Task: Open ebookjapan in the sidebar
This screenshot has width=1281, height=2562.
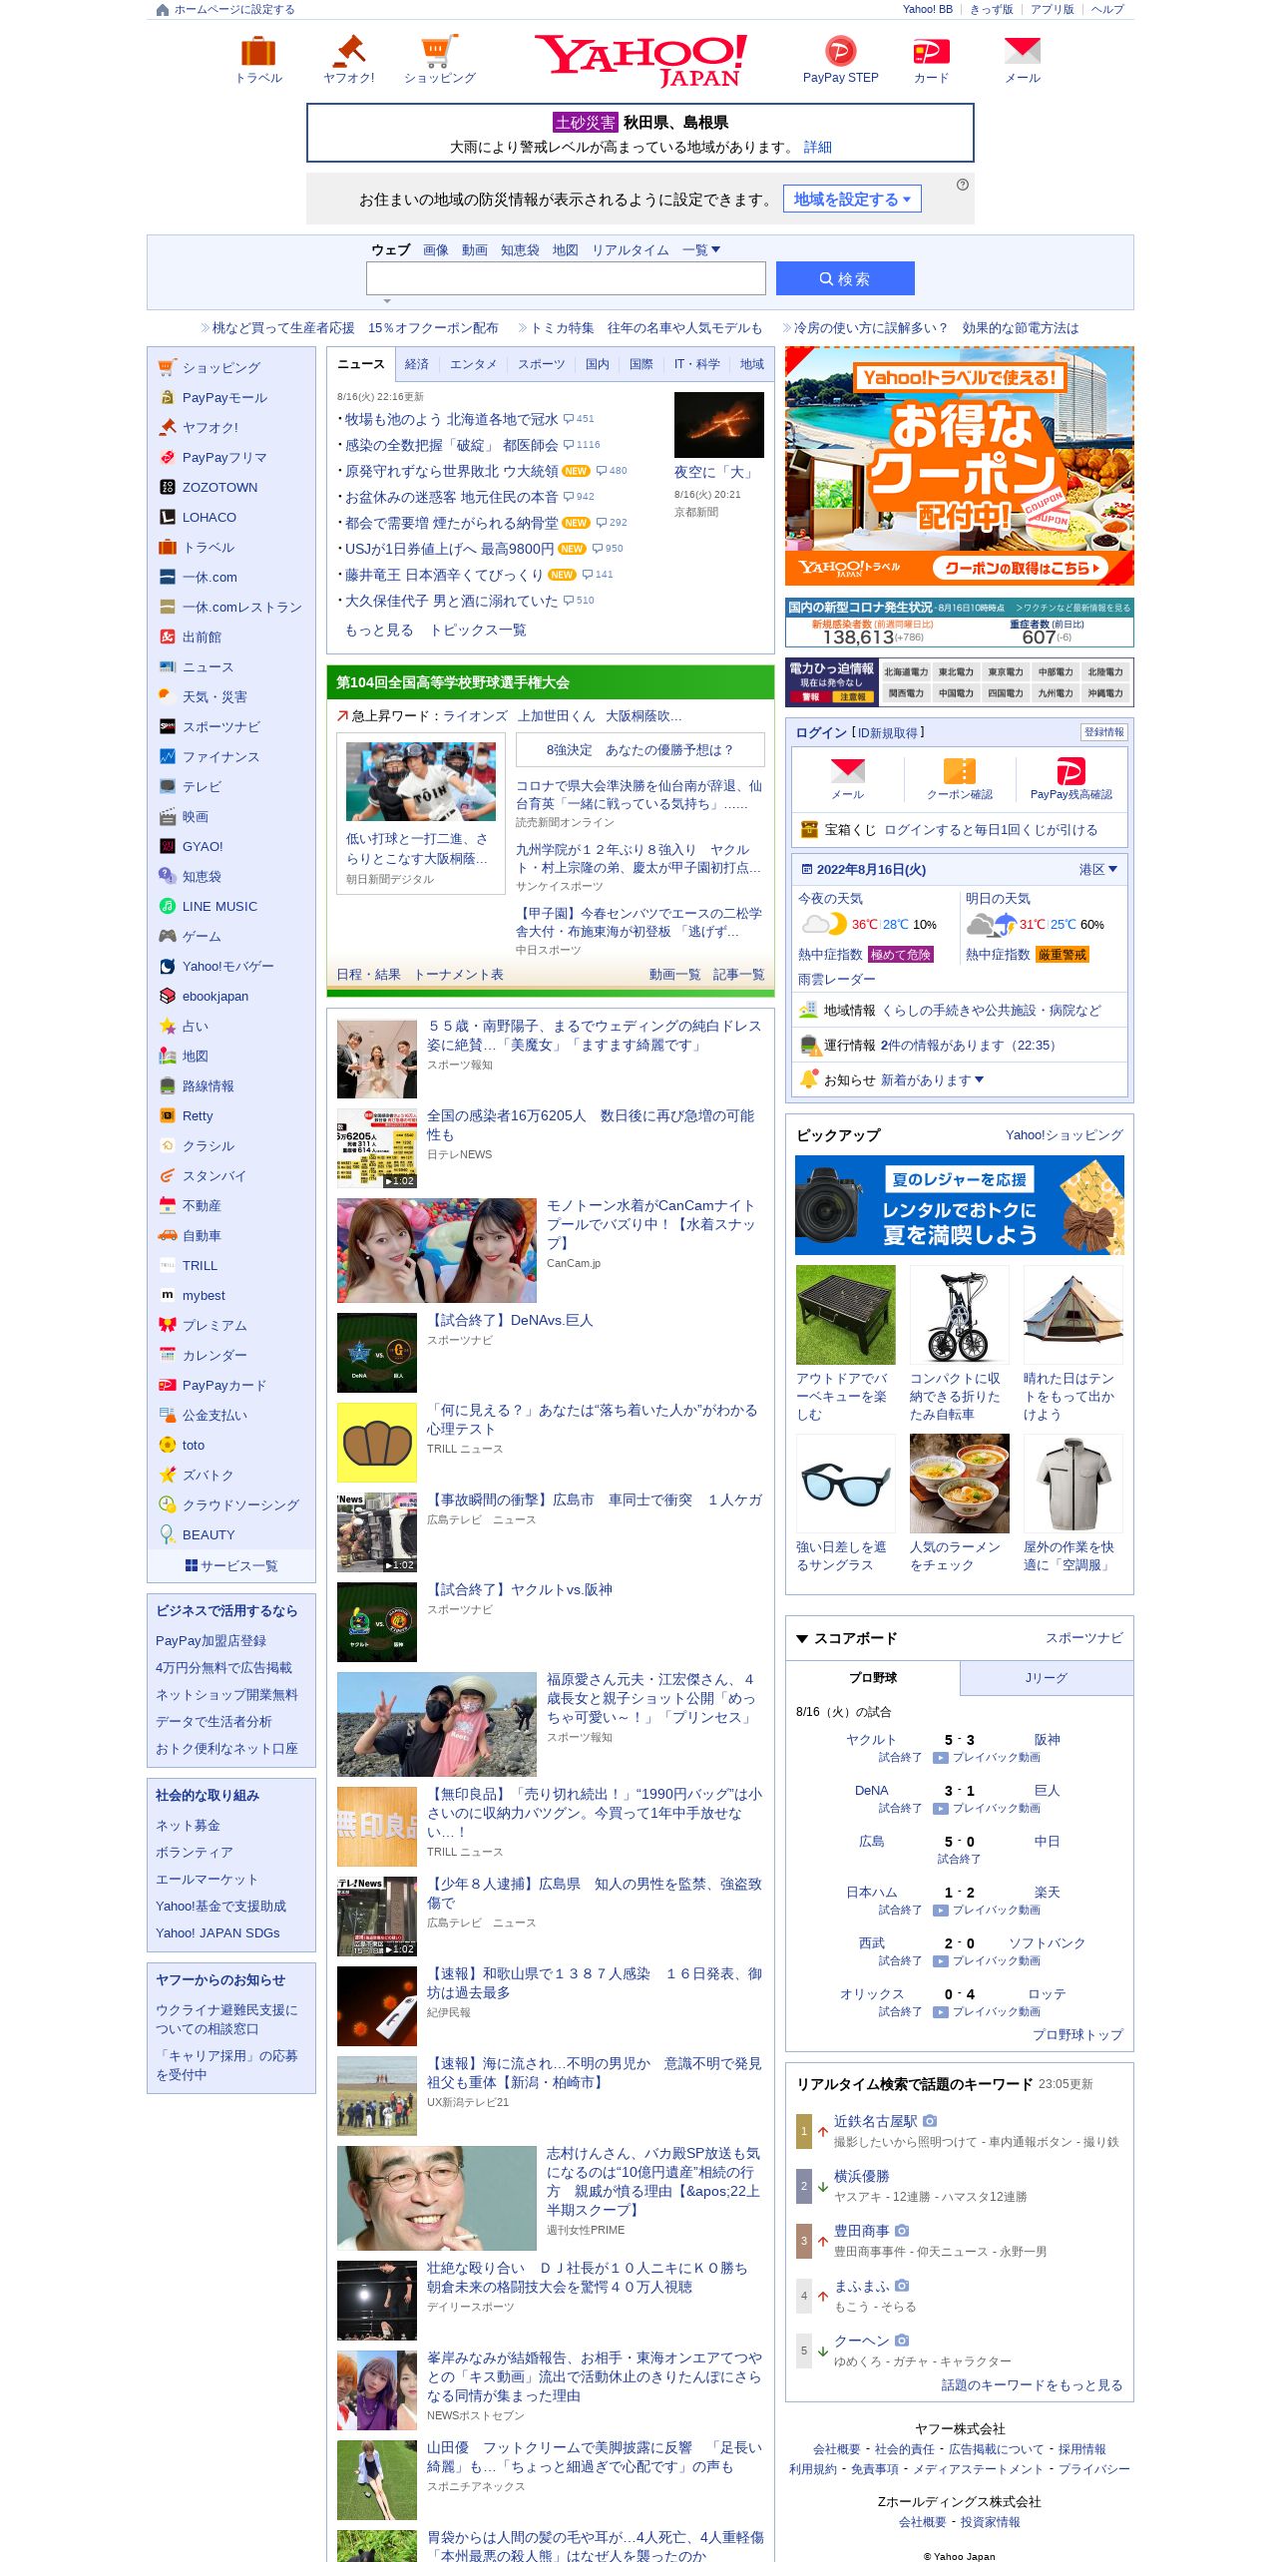Action: pos(215,996)
